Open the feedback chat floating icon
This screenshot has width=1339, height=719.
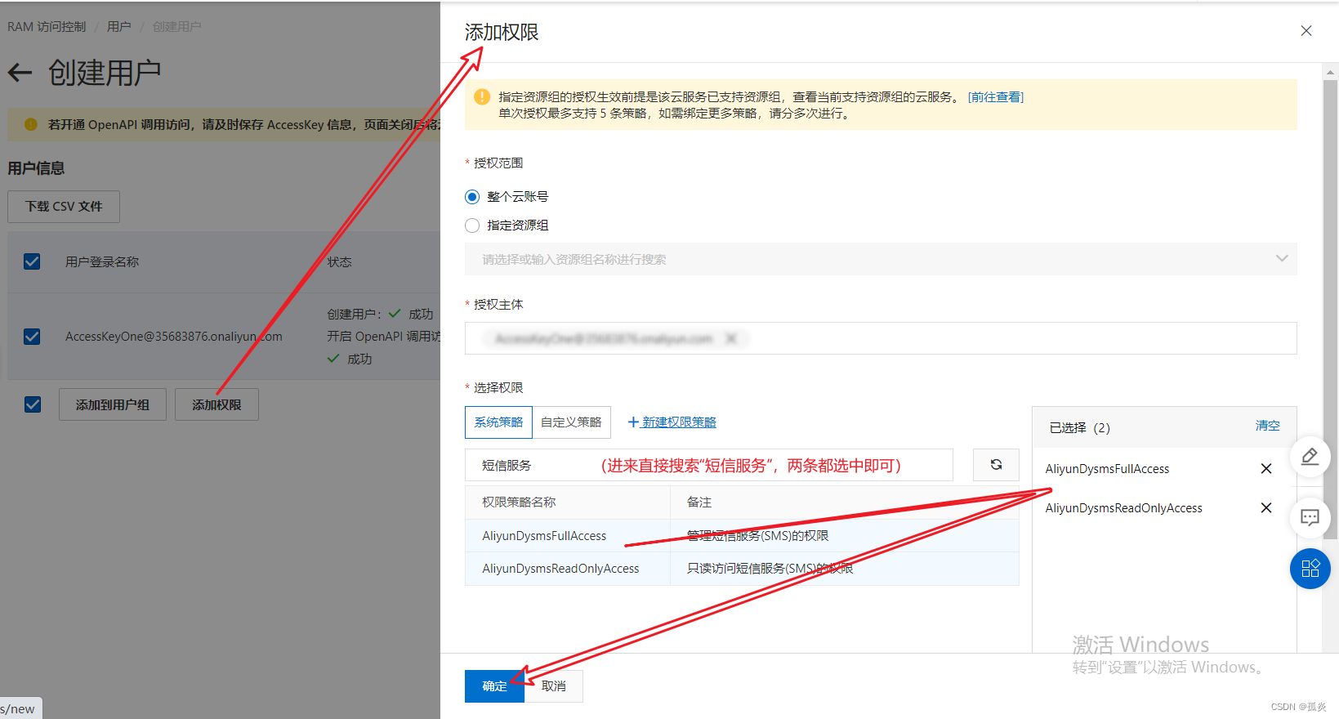(x=1310, y=517)
